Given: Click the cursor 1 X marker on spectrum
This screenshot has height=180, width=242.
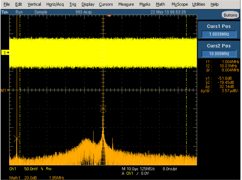Looking at the screenshot, I should 17,139.
